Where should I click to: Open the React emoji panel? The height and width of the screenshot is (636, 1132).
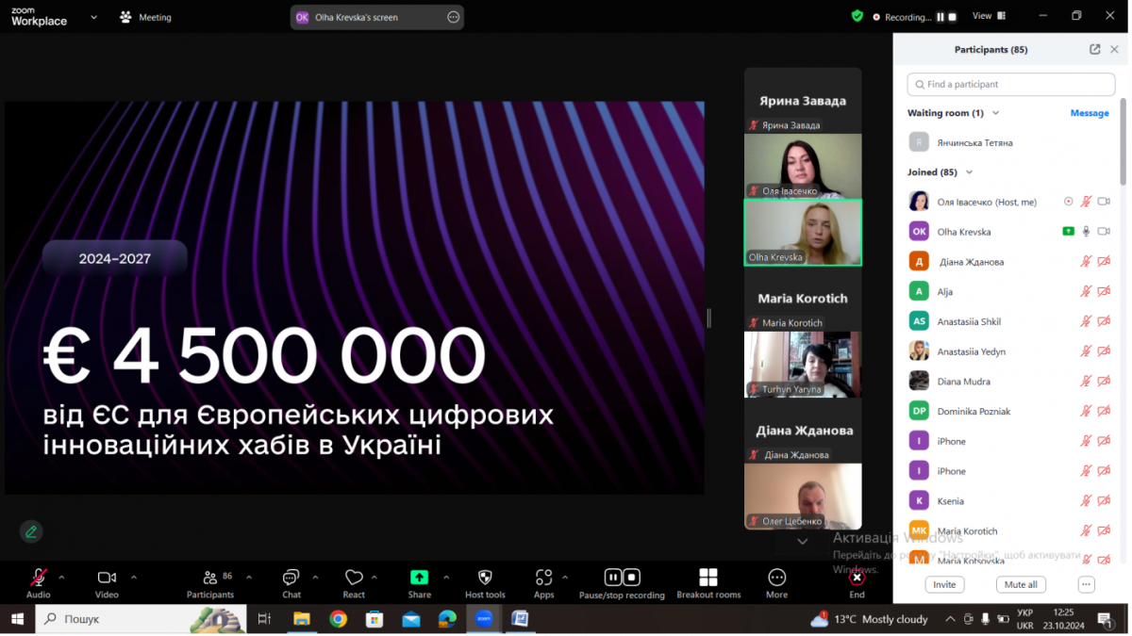pos(354,582)
